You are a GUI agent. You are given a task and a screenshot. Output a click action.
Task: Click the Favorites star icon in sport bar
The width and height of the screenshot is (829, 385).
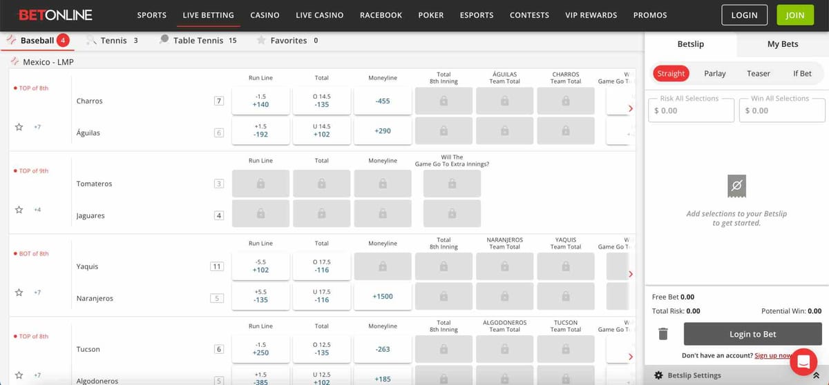(x=261, y=40)
